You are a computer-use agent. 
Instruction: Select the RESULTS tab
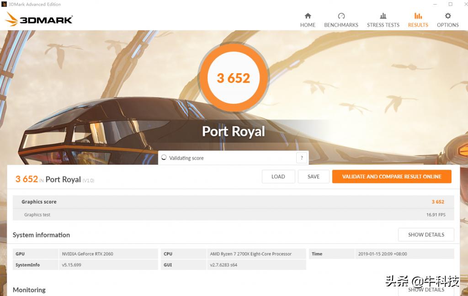tap(418, 20)
